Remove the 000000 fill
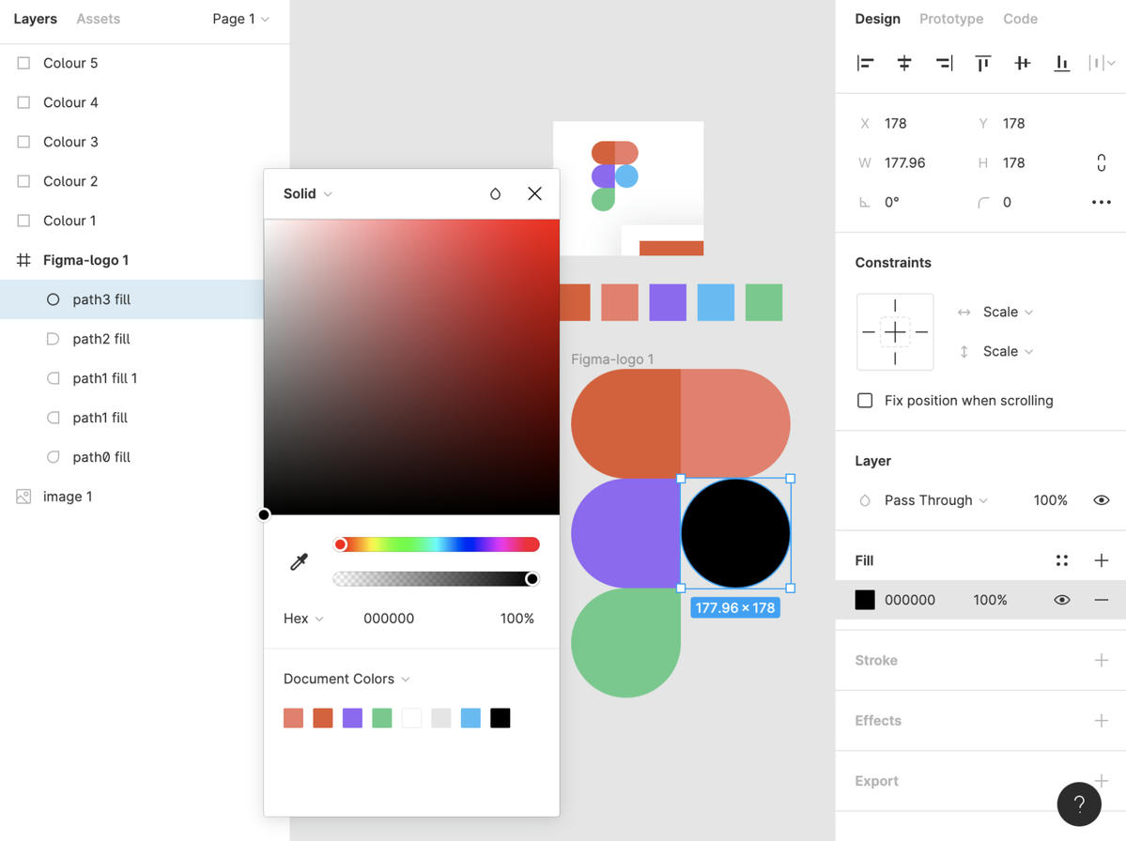The width and height of the screenshot is (1126, 841). tap(1101, 600)
